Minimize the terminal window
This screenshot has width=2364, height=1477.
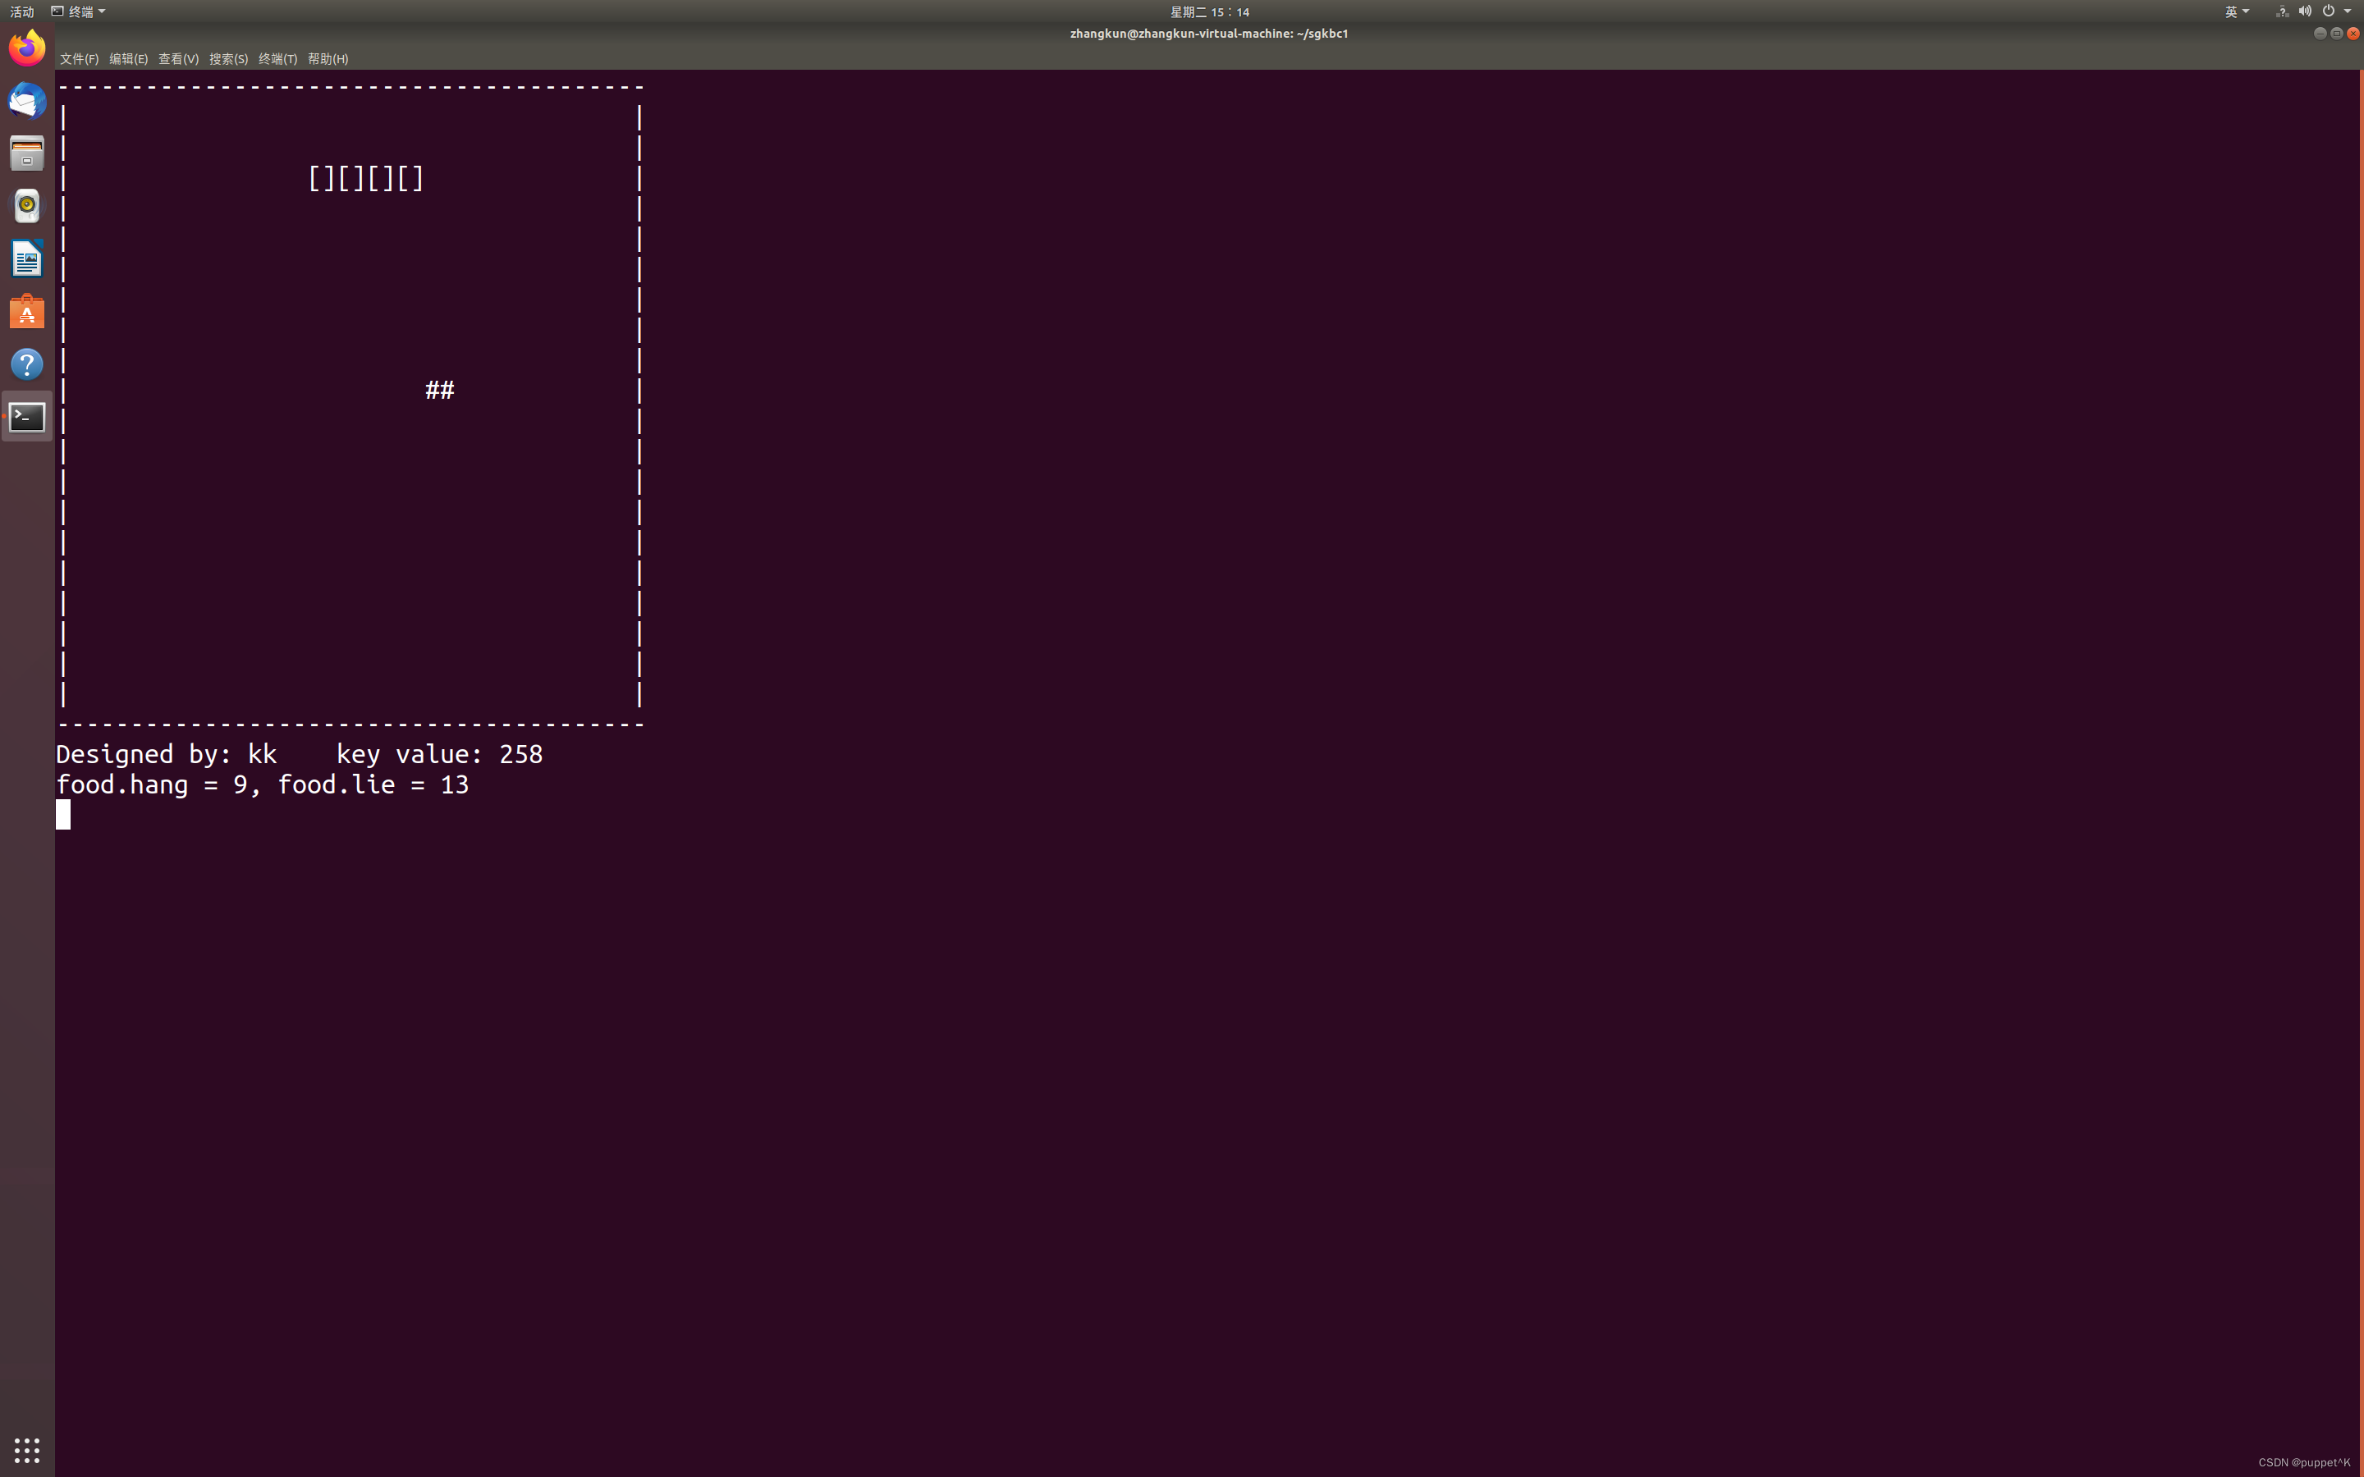coord(2320,33)
